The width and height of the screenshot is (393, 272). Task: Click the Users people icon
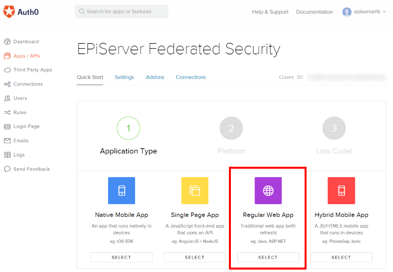[x=7, y=98]
